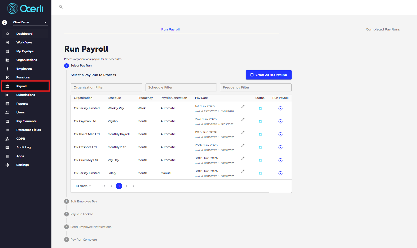Click the Audit Log icon

pyautogui.click(x=7, y=147)
